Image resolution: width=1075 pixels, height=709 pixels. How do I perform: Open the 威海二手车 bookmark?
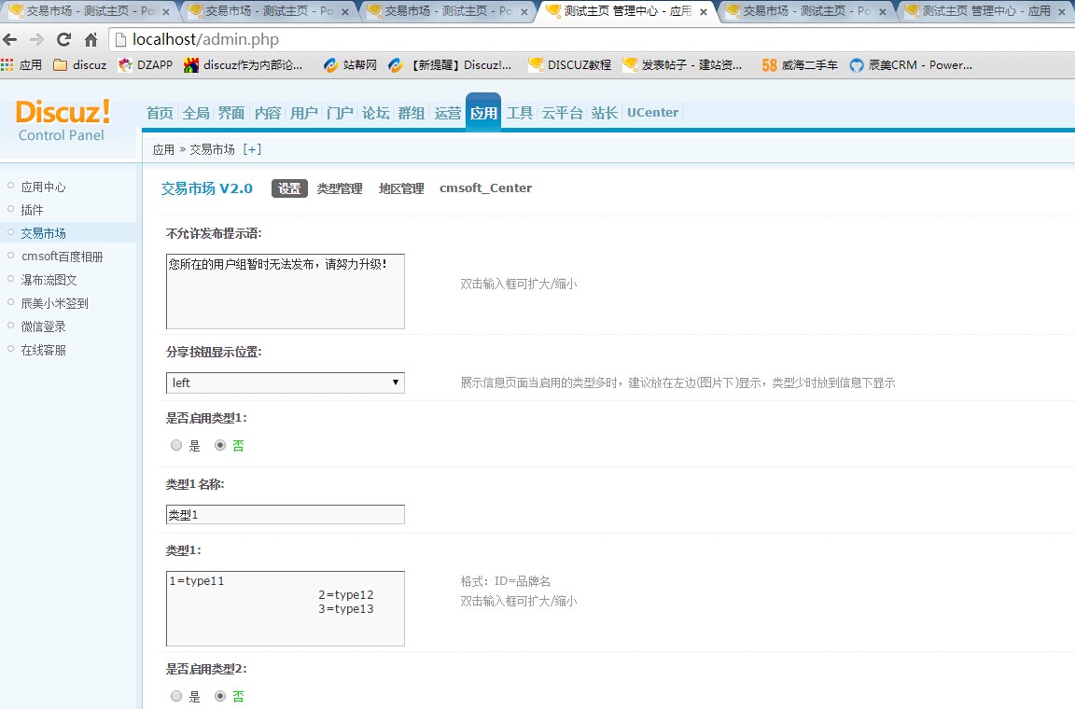tap(800, 65)
